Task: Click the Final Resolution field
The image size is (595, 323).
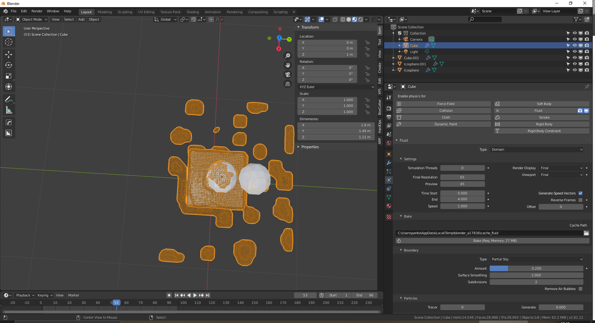Action: [462, 177]
